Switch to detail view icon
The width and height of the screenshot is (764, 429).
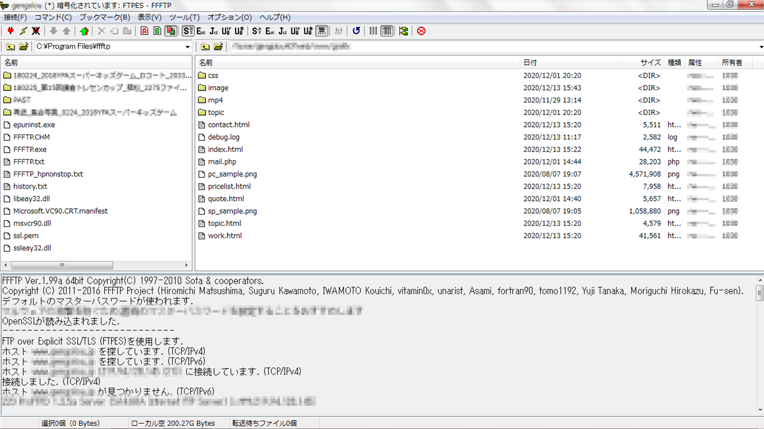point(387,31)
